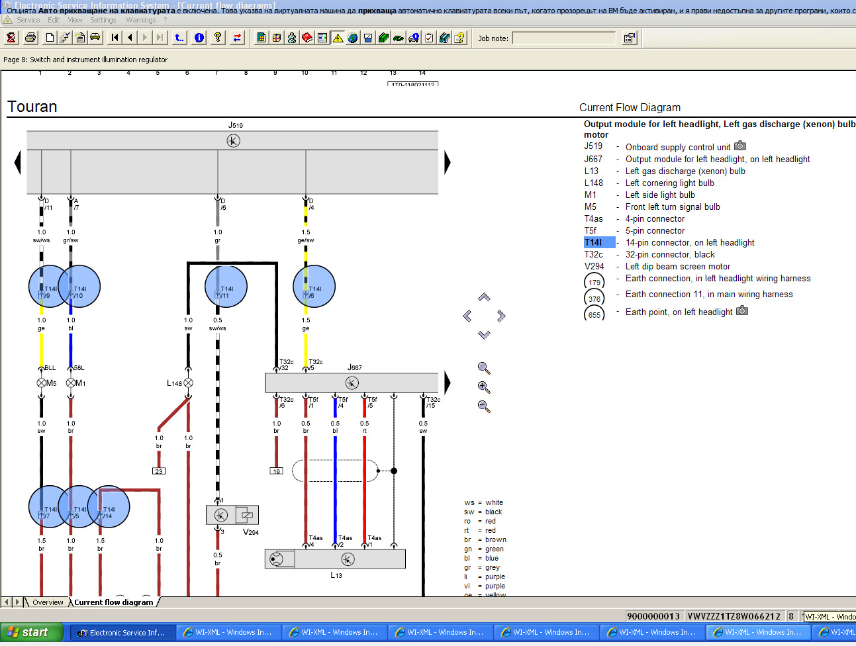Click the red and blue swap arrows icon
The image size is (856, 646).
(237, 38)
